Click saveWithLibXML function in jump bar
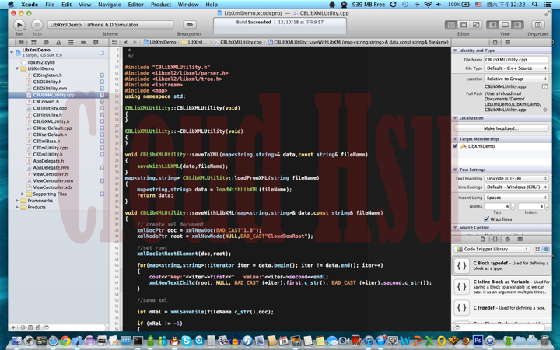The height and width of the screenshot is (350, 560). click(358, 42)
